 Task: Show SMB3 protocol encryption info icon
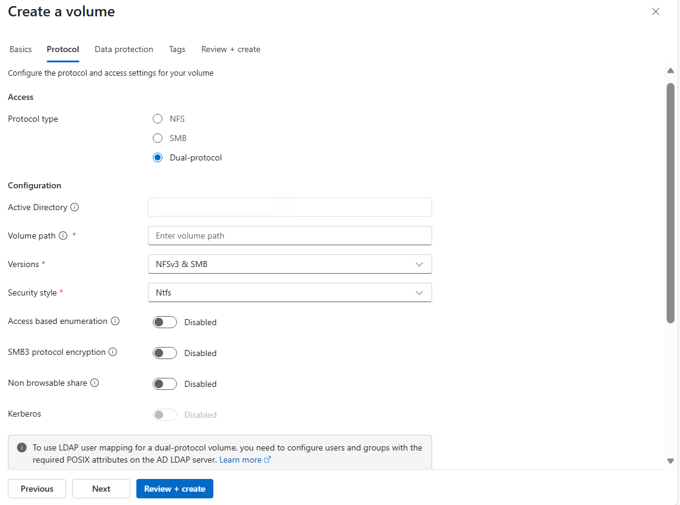[113, 352]
